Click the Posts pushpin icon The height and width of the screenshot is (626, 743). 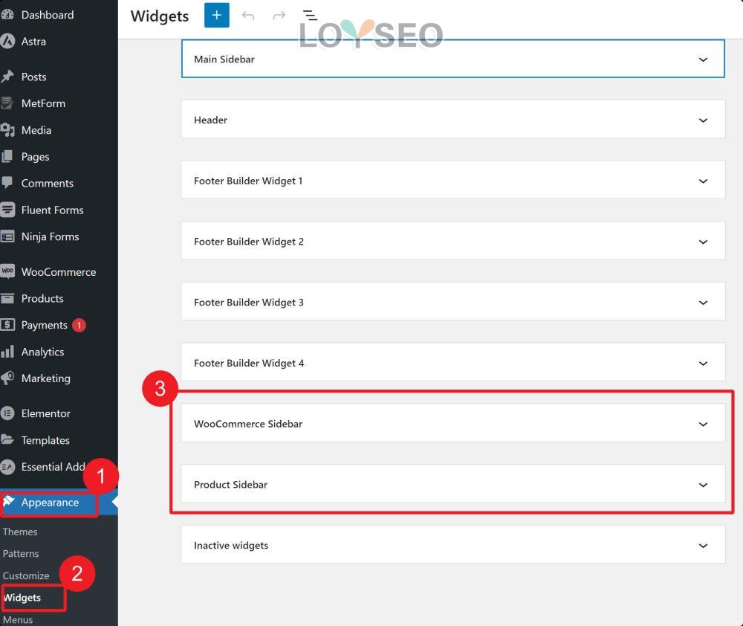[7, 77]
